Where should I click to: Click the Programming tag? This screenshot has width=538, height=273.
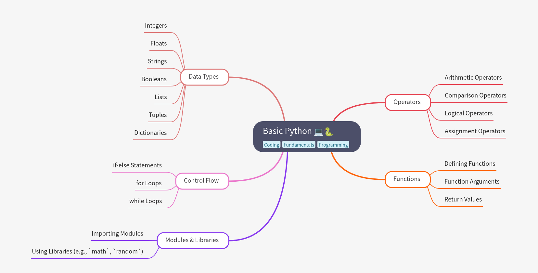tap(333, 145)
